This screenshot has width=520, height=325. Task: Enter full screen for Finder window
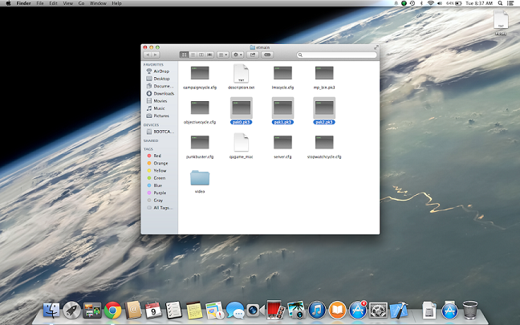point(376,47)
